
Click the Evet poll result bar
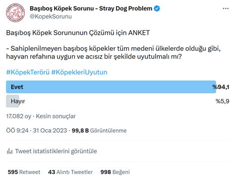tap(111, 87)
